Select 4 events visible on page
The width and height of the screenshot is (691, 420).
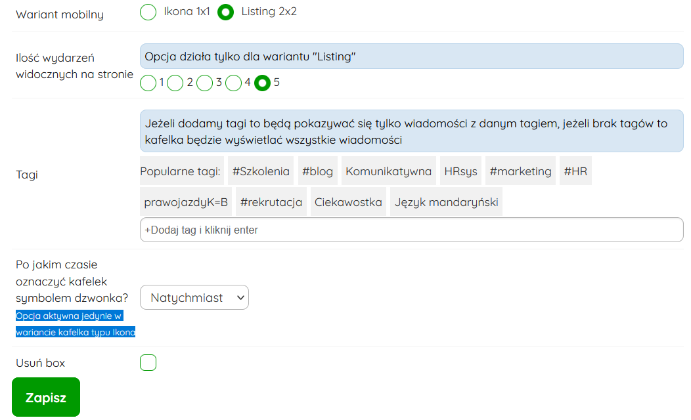click(x=233, y=83)
